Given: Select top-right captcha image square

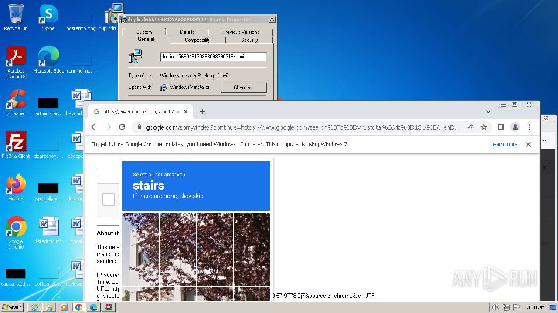Looking at the screenshot, I should [x=252, y=231].
